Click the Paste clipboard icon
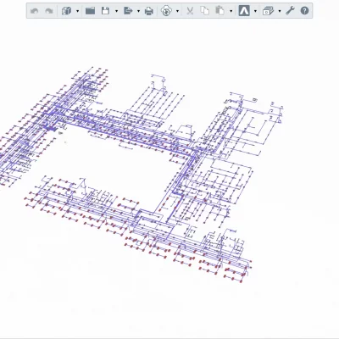Screen dimensions: 339x339 [x=220, y=11]
